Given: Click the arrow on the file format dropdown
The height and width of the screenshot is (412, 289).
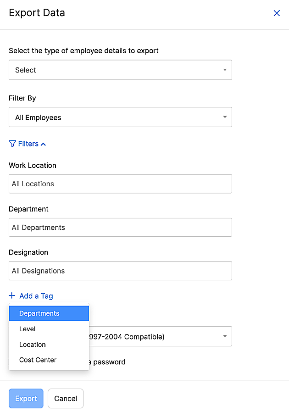Looking at the screenshot, I should coord(225,337).
